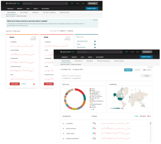Toggle Litigation legend item in Work areas

(92, 90)
